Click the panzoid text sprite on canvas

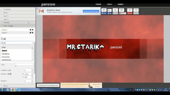point(116,47)
